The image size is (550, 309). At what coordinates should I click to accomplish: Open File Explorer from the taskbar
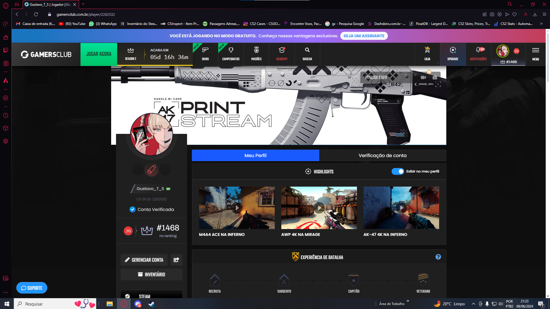tap(110, 304)
